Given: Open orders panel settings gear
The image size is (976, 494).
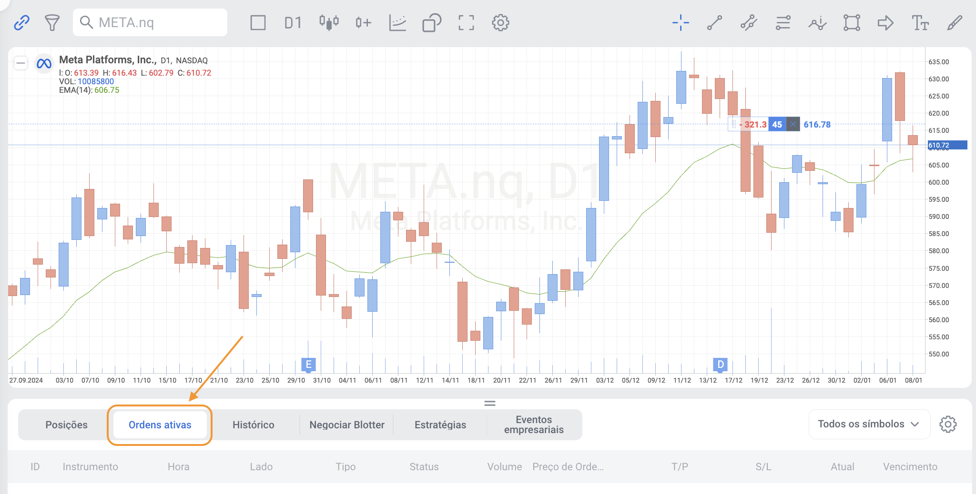Looking at the screenshot, I should (x=948, y=424).
